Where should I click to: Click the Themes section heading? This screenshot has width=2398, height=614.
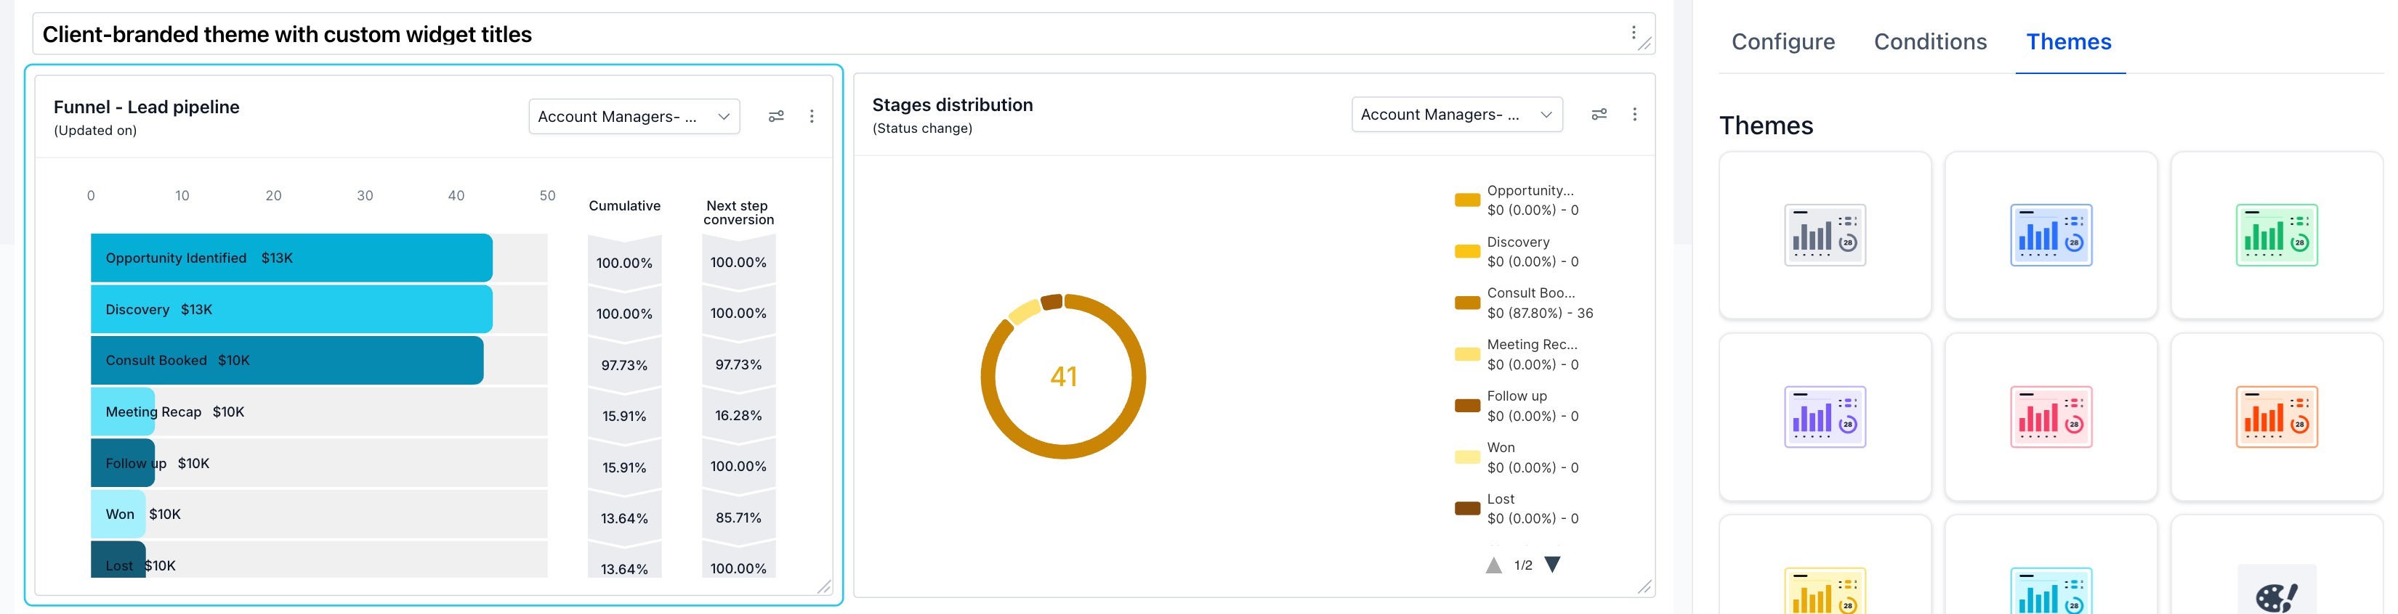1766,126
